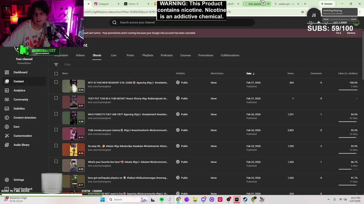Open File Explorer from the taskbar
The width and height of the screenshot is (364, 204).
pyautogui.click(x=195, y=199)
